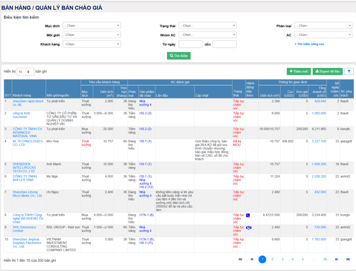Click the Từ ngày start date field
Viewport: 356px width, 271px height.
(191, 44)
